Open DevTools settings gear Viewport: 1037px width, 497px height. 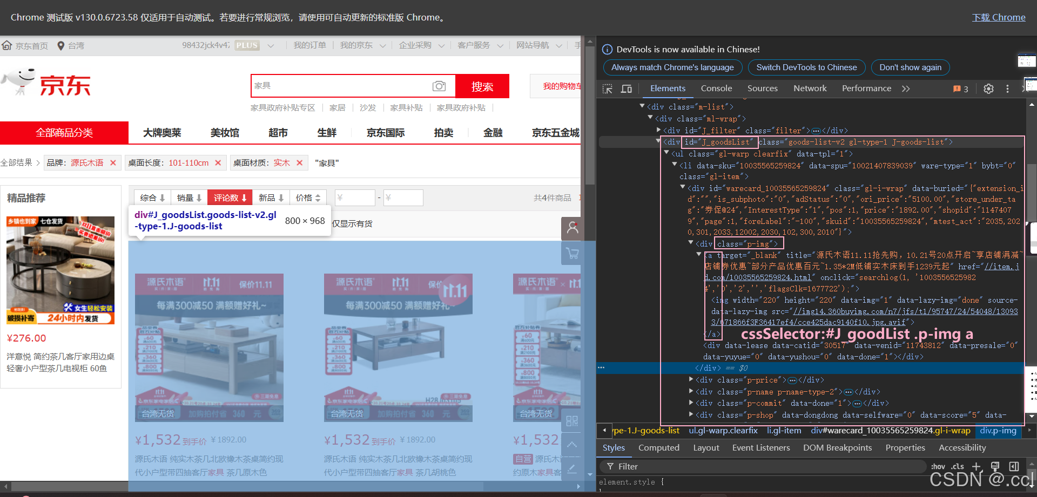pos(988,88)
